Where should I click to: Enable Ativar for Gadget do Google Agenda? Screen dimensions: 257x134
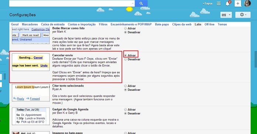tap(125, 110)
